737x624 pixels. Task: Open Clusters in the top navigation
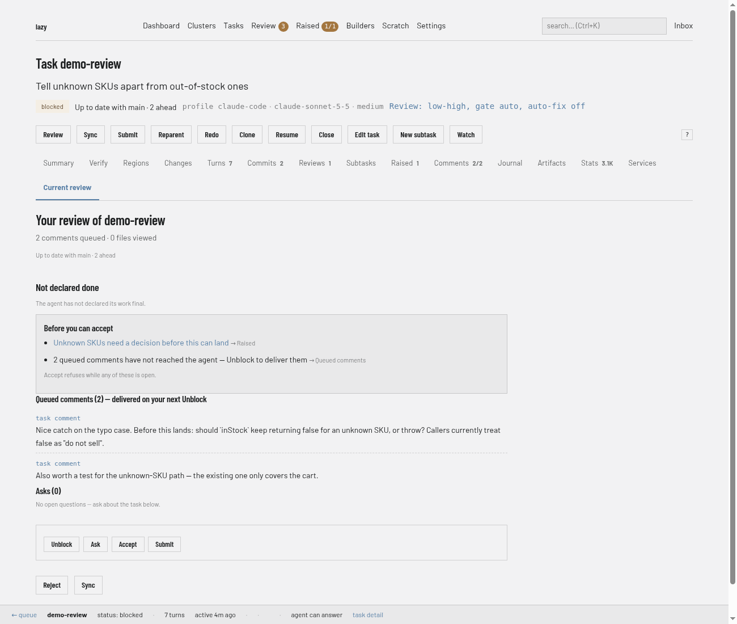point(202,26)
